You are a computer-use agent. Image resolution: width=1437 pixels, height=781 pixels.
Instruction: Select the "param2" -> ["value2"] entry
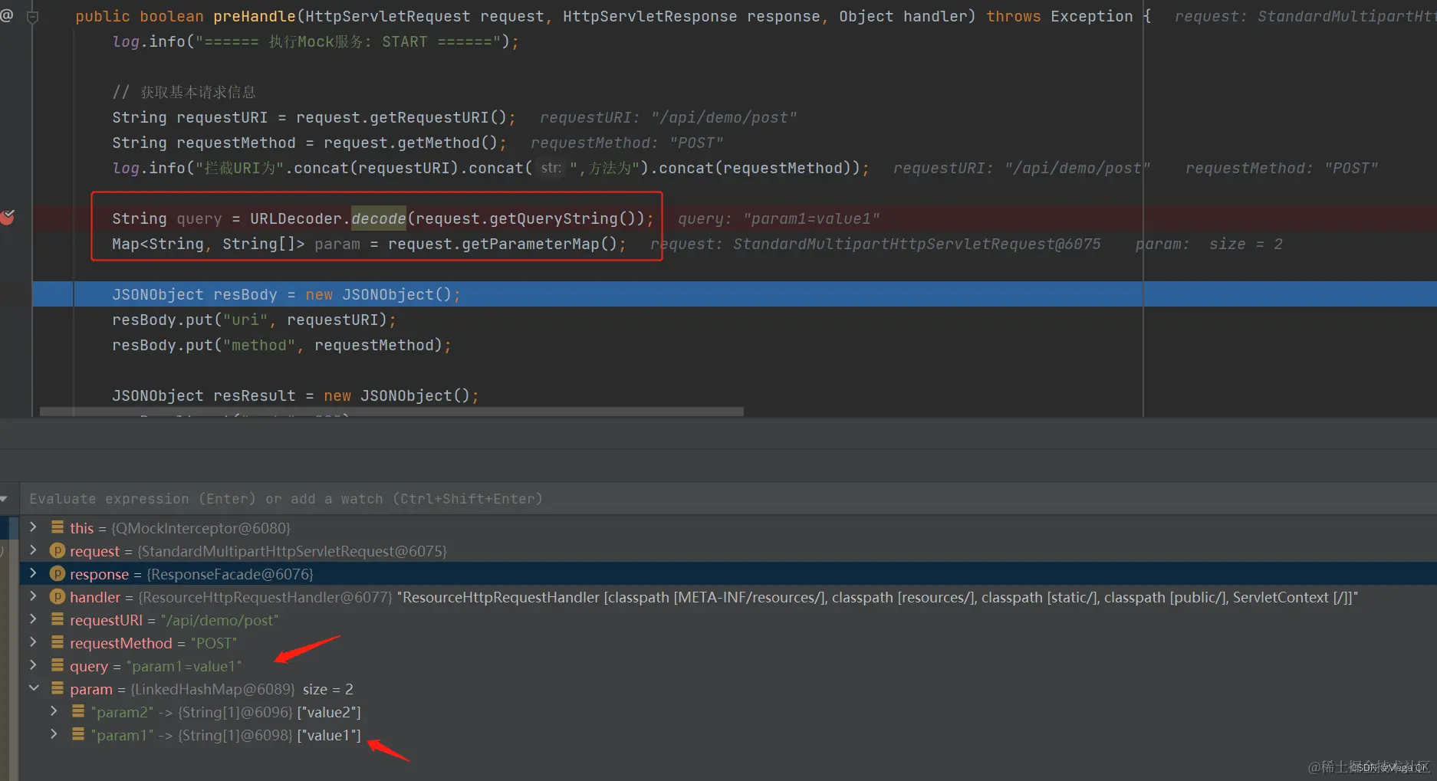pyautogui.click(x=727, y=712)
